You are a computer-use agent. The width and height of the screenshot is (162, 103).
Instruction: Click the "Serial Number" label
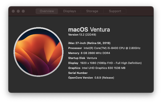tap(78, 73)
